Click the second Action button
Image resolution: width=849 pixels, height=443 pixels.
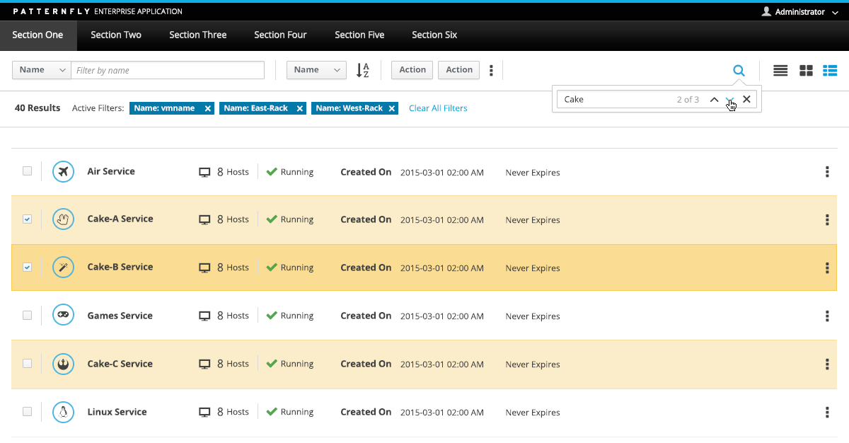pos(459,70)
